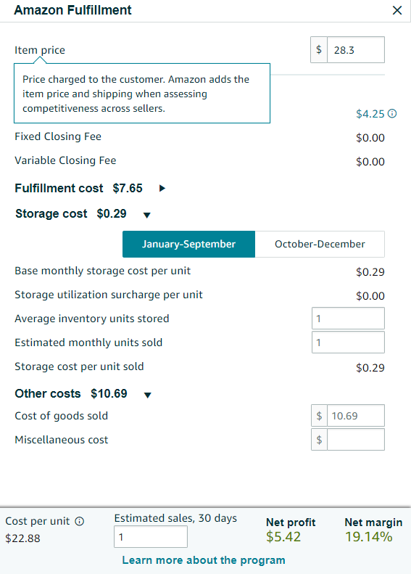Image resolution: width=411 pixels, height=574 pixels.
Task: Open Learn more about the program link
Action: coord(204,560)
